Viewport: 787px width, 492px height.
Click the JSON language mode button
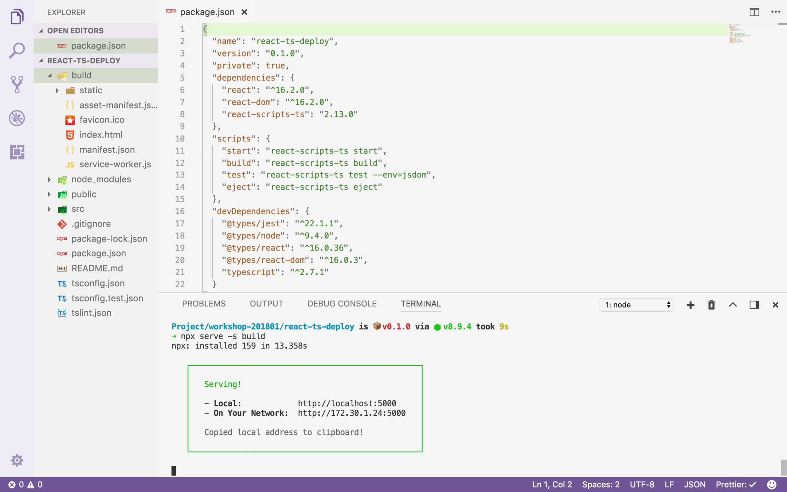(694, 484)
